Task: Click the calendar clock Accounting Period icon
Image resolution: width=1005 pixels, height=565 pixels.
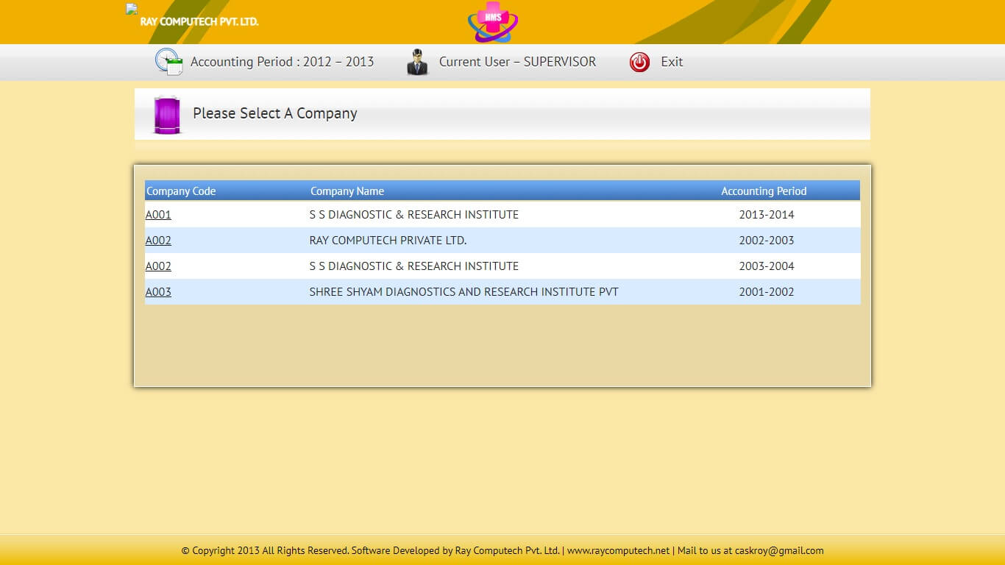Action: point(168,62)
